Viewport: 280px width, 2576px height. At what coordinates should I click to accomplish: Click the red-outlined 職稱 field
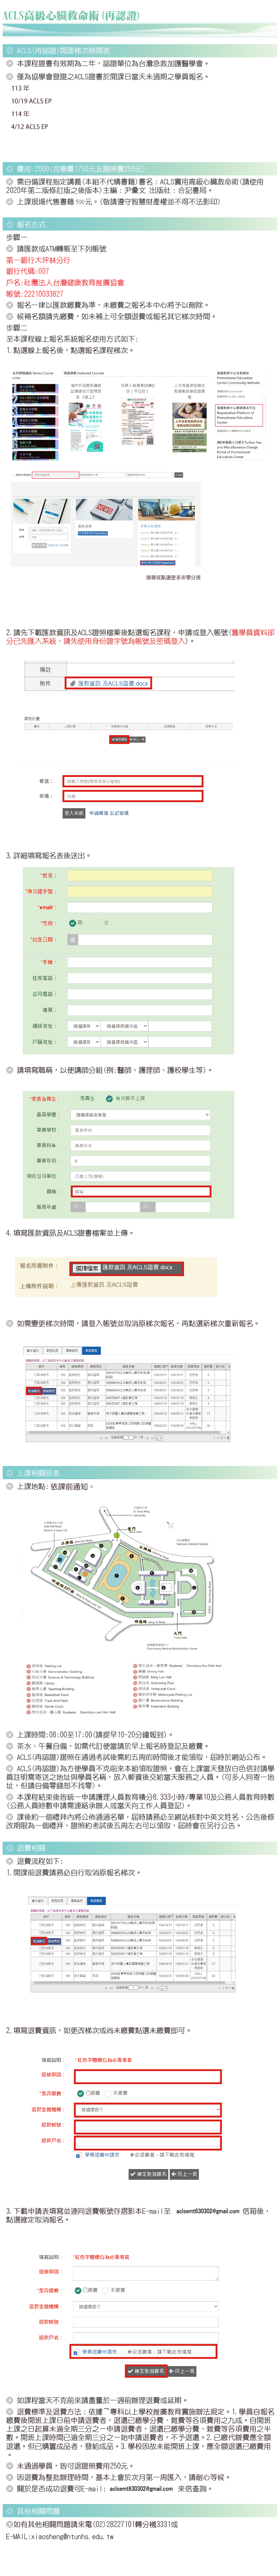[140, 1191]
